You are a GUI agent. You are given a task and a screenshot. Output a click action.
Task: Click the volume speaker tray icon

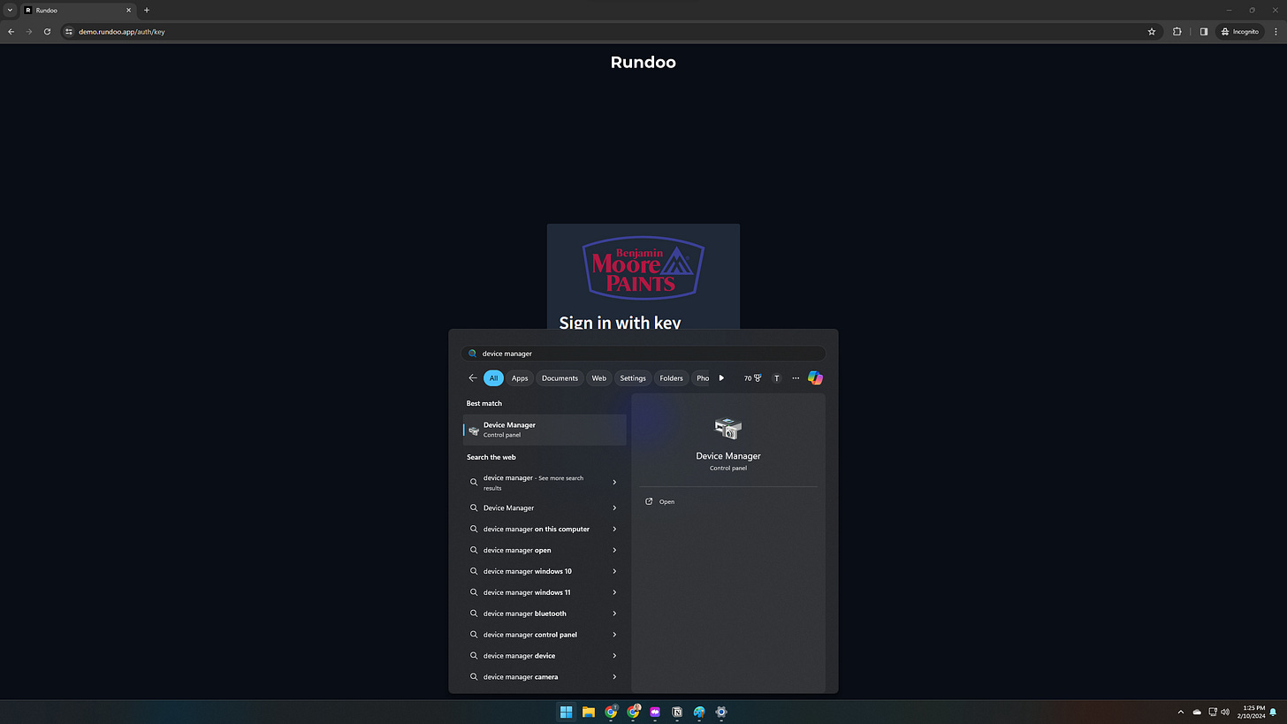tap(1225, 712)
